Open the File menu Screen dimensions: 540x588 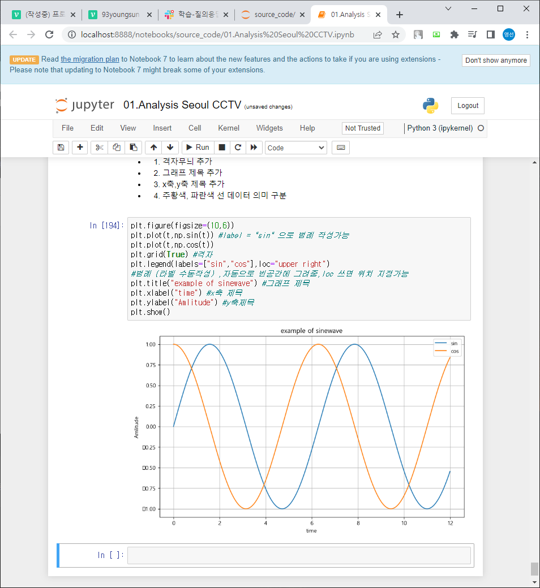pos(67,128)
